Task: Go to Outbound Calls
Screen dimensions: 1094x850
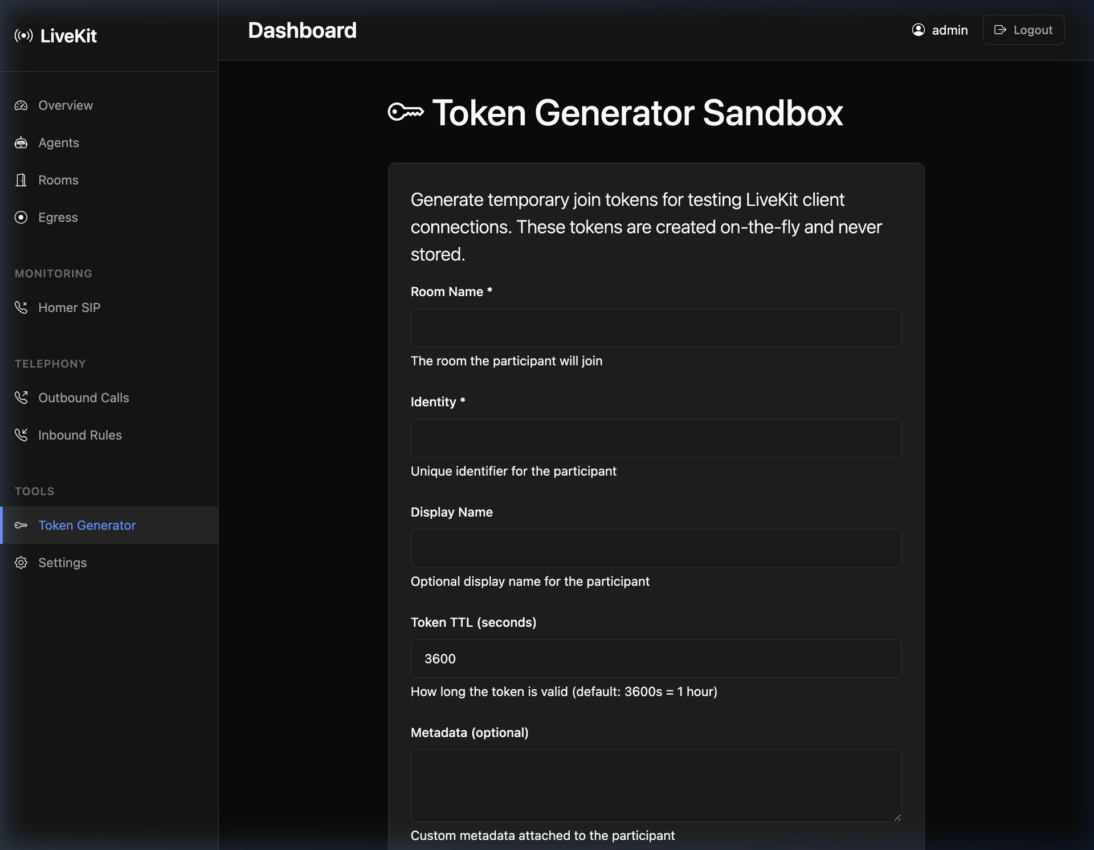Action: (x=109, y=398)
